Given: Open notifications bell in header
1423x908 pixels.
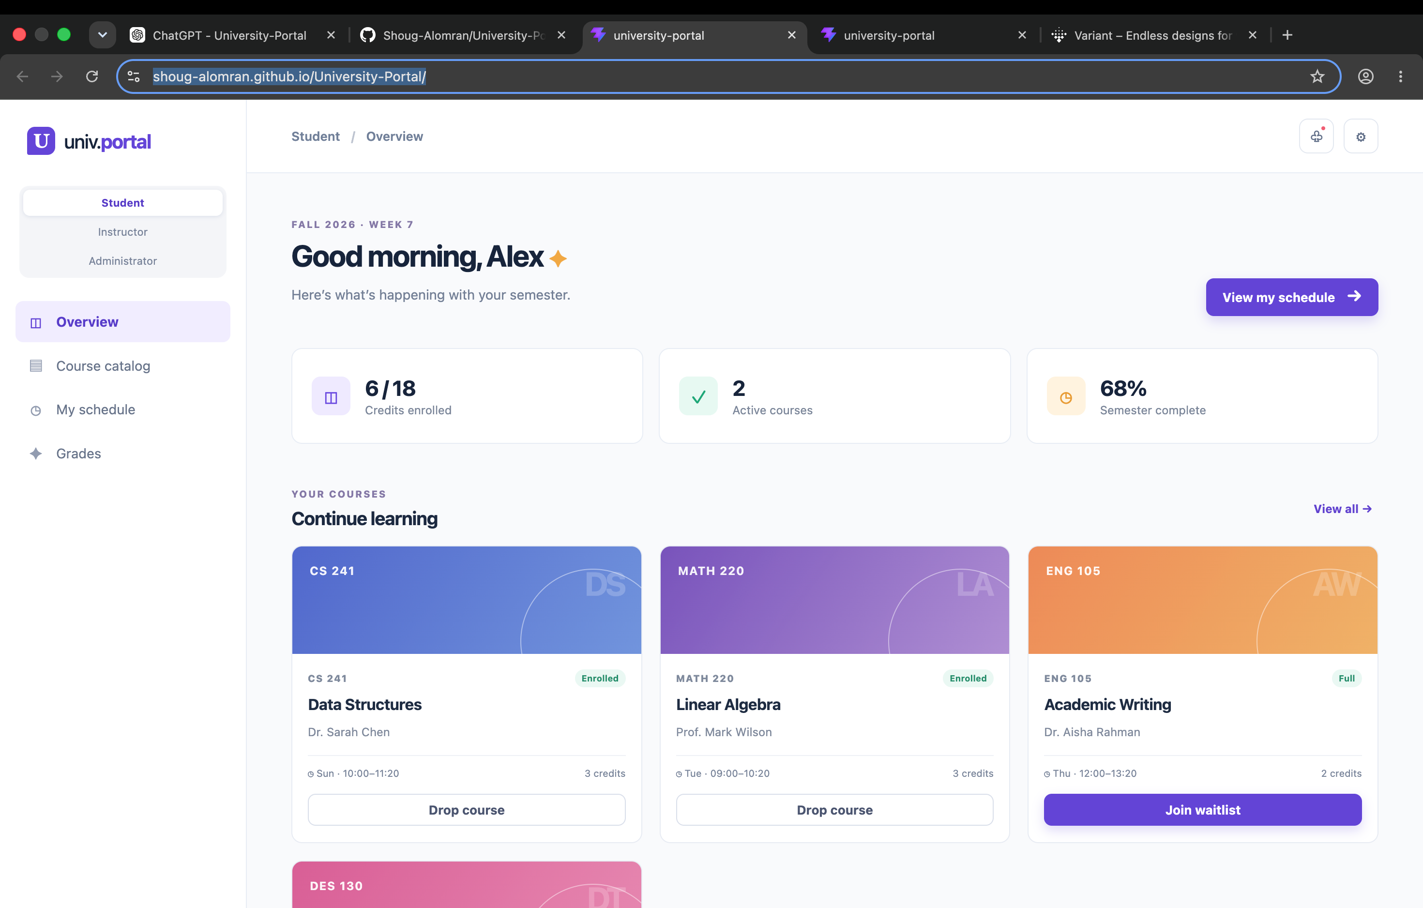Looking at the screenshot, I should pos(1316,136).
